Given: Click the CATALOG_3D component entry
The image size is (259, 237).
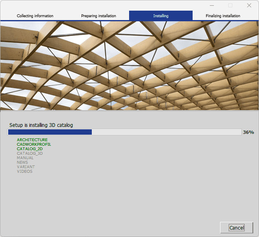Looking at the screenshot, I should 30,153.
